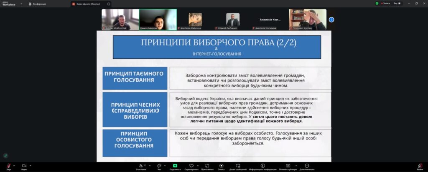Image resolution: width=428 pixels, height=172 pixels.
Task: Expand the arrow next to Участники
Action: point(148,165)
